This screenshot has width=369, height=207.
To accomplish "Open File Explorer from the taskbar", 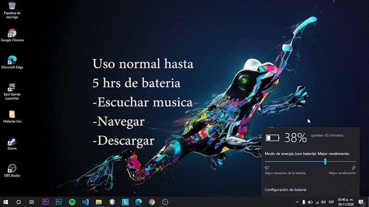I will pos(99,202).
